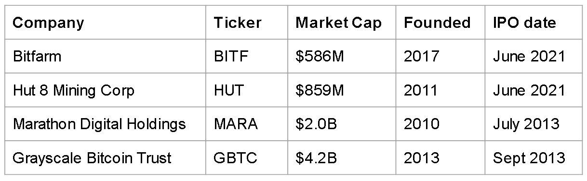587x181 pixels.
Task: Click the BITF ticker cell
Action: point(247,56)
